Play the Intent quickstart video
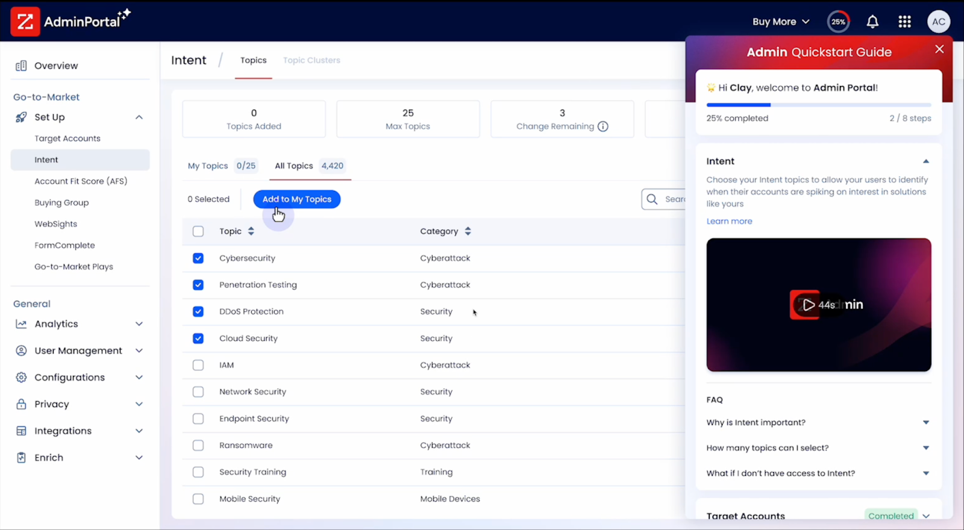Screen dimensions: 964x530 tap(809, 305)
